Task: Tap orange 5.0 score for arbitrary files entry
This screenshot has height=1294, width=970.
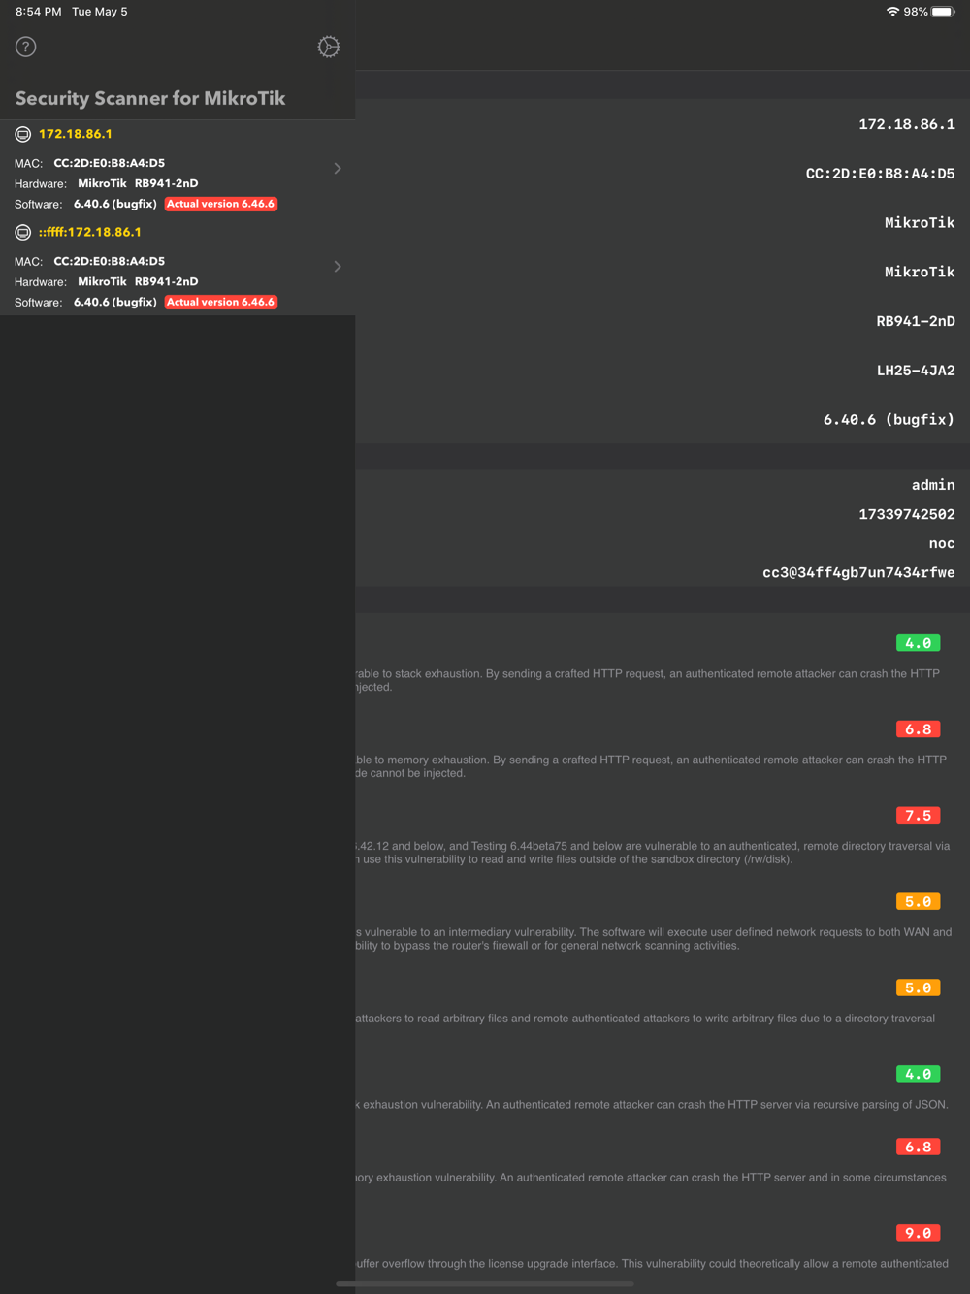Action: pos(918,988)
